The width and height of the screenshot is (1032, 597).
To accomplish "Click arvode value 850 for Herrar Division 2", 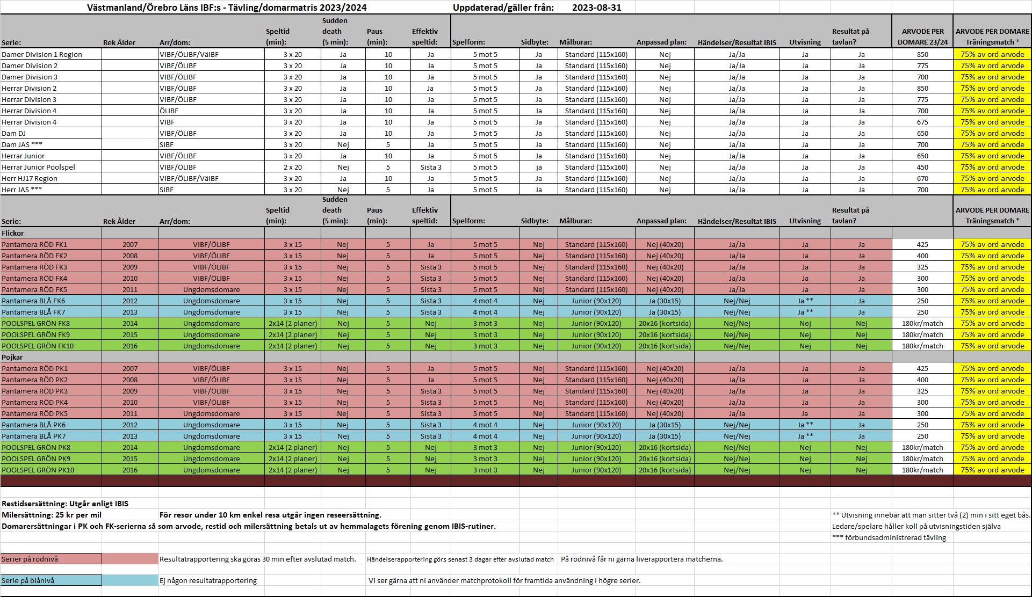I will (922, 88).
